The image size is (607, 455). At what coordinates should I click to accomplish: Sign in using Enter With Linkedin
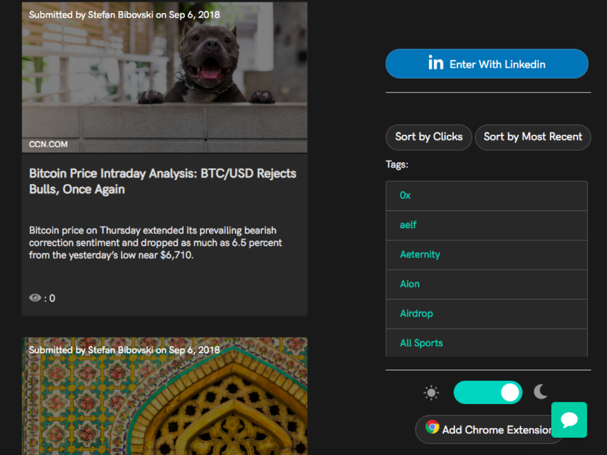click(x=487, y=64)
